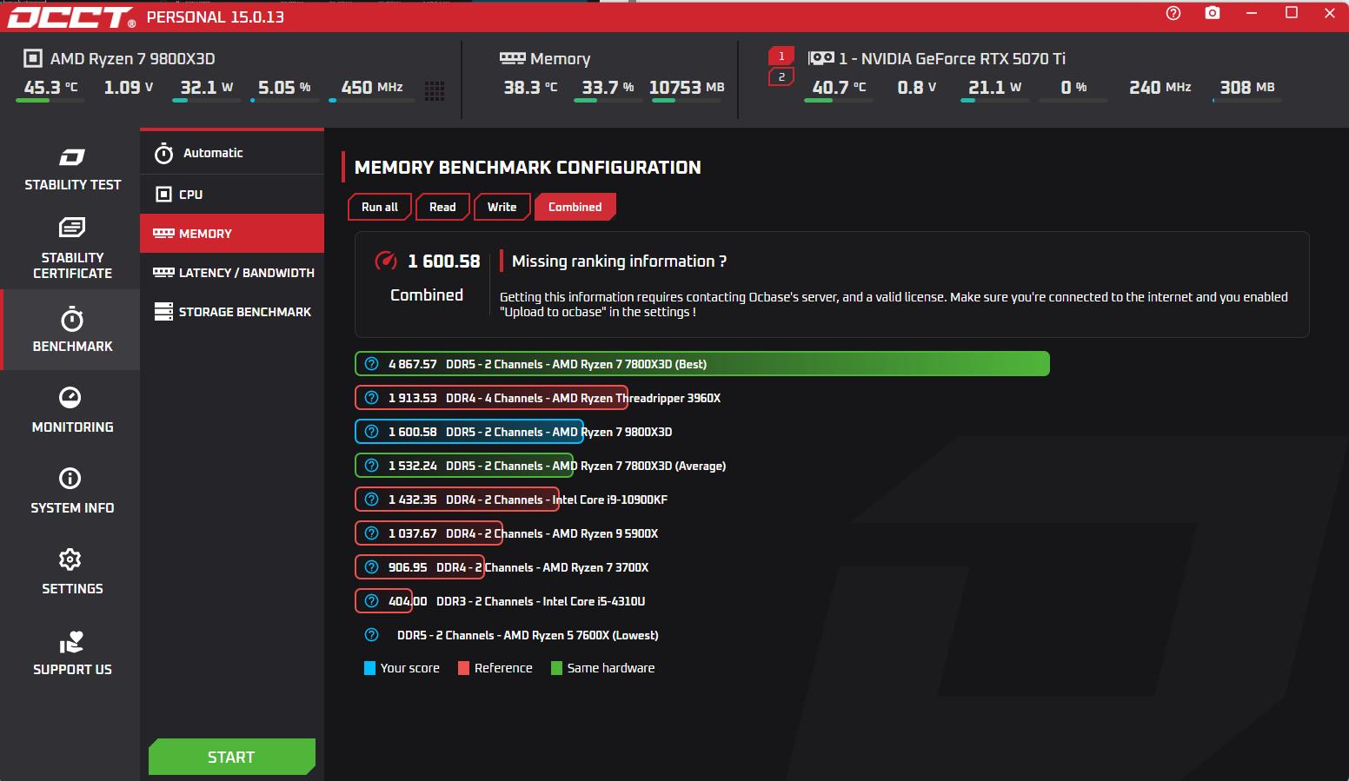Select the Combined benchmark mode
The image size is (1349, 781).
coord(575,207)
